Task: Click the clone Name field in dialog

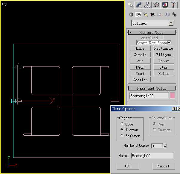Action: [152, 156]
